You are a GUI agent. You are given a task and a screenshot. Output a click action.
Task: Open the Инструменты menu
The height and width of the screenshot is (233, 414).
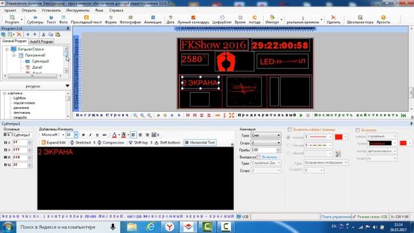click(78, 10)
